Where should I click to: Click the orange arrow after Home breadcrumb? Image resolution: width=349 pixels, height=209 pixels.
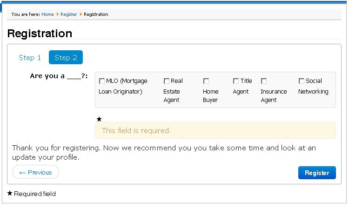57,14
